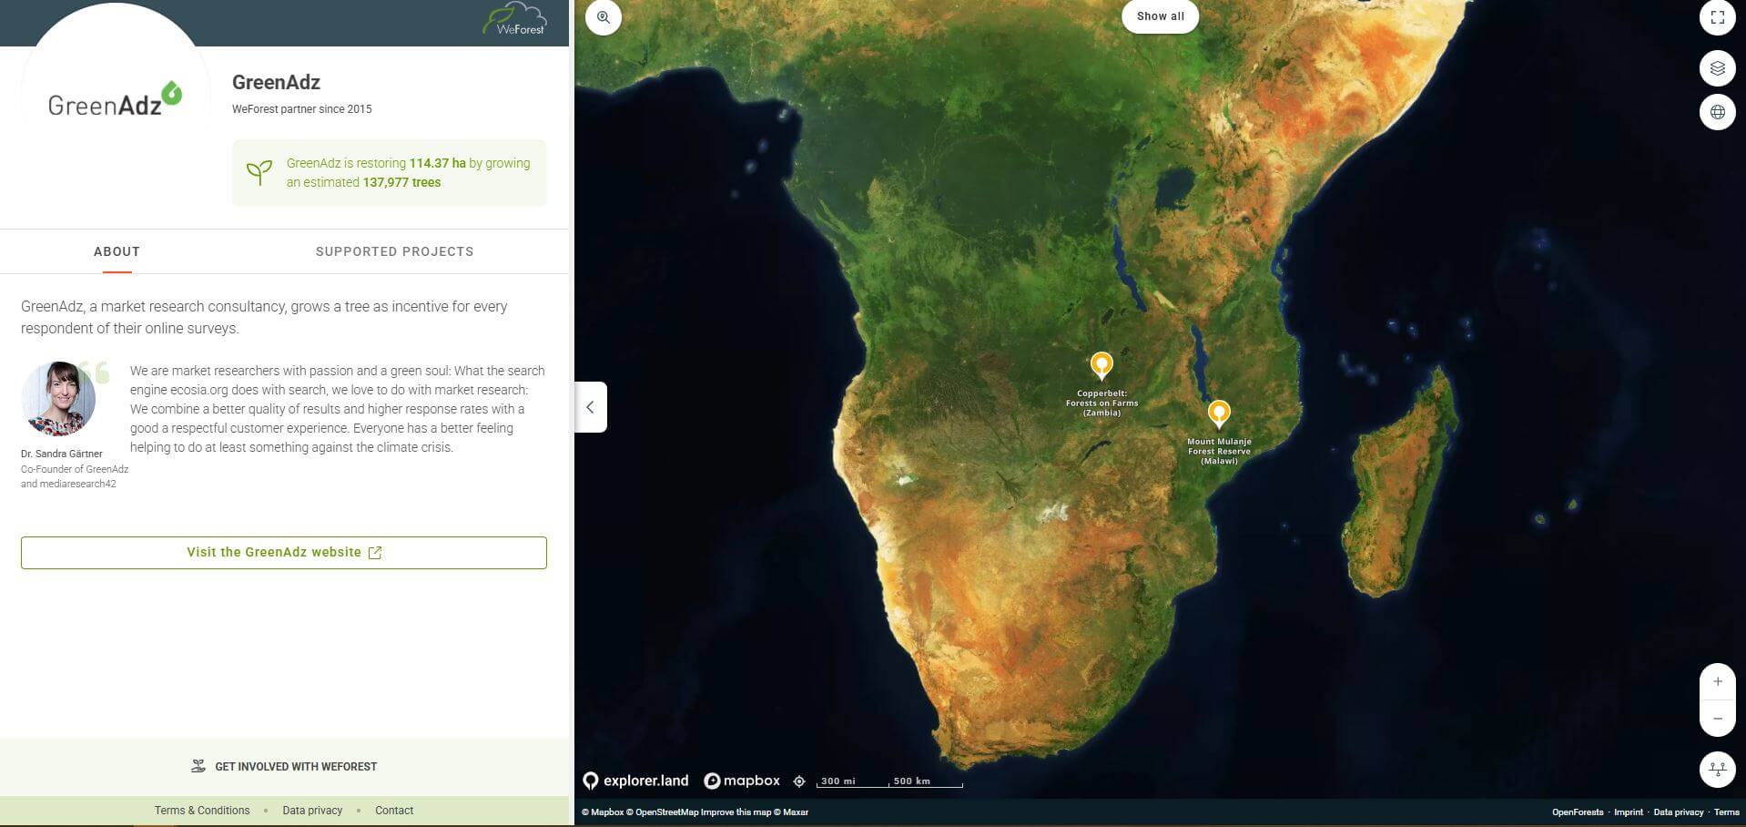Open the Terms & Conditions link
Screen dimensions: 1746x827
click(201, 811)
